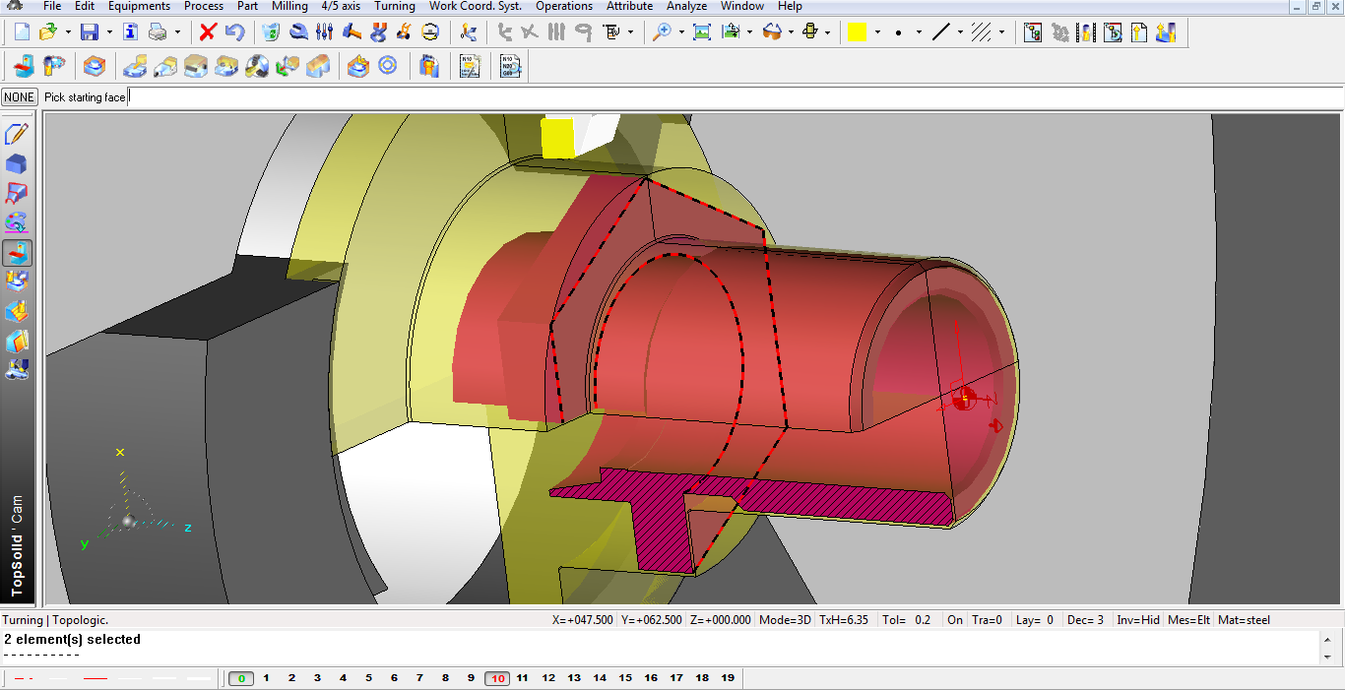
Task: Toggle layer 10 button
Action: 497,678
